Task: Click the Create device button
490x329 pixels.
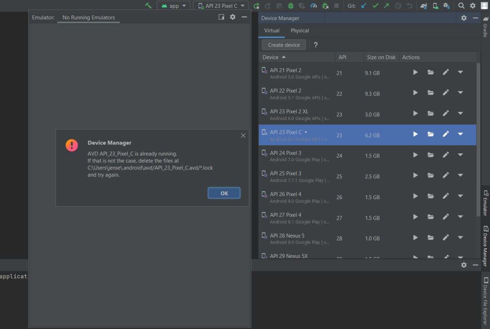Action: click(x=284, y=45)
